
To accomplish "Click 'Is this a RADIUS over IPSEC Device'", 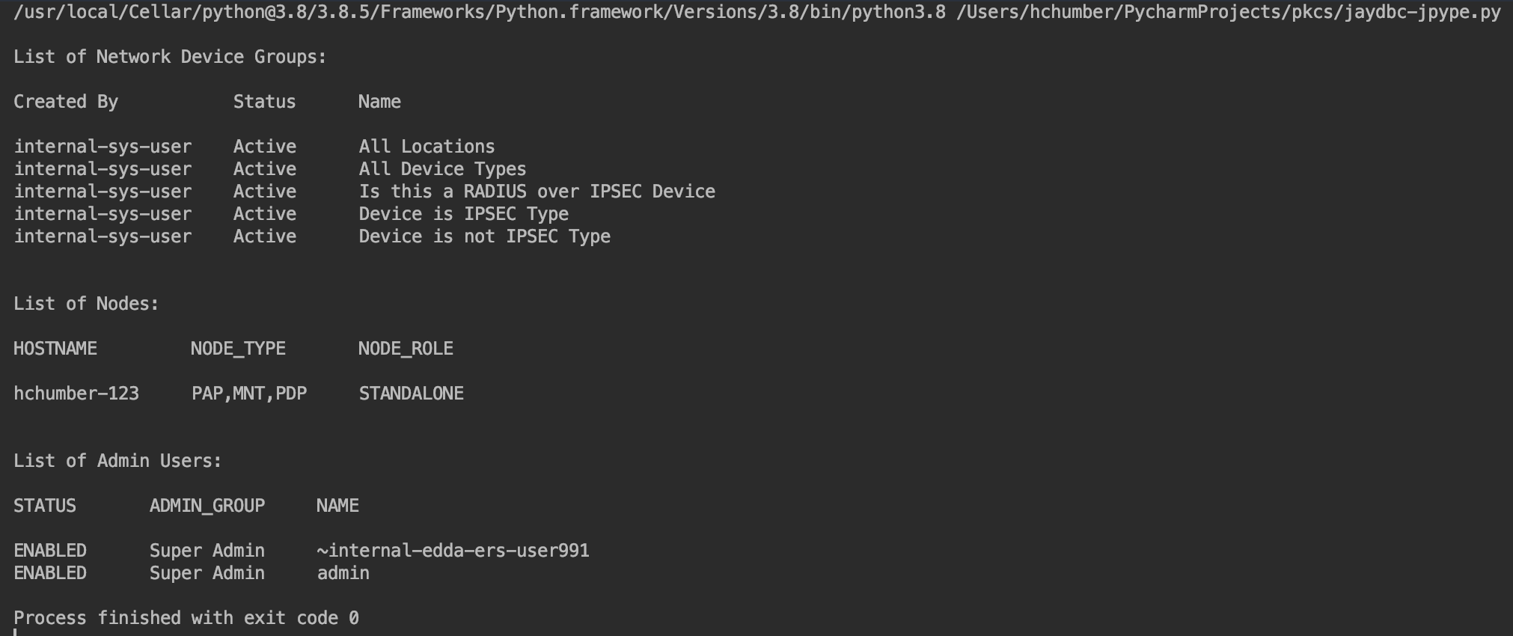I will point(537,192).
